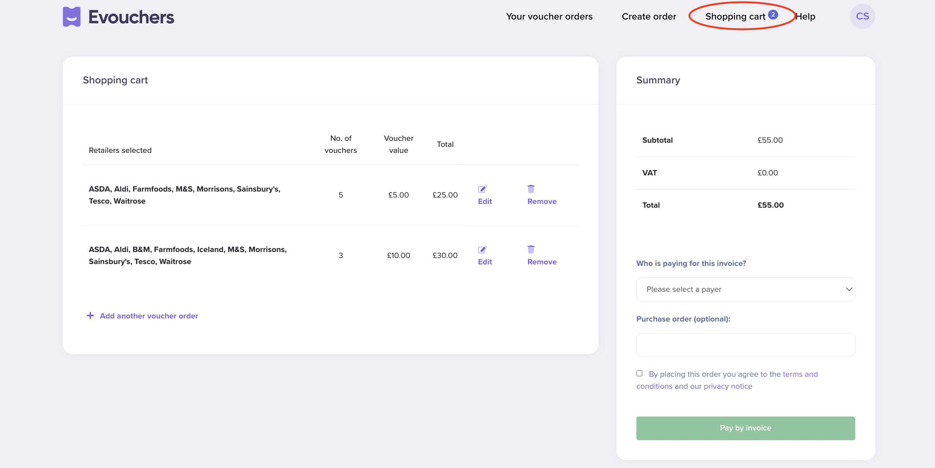
Task: Tick the terms and conditions agreement checkbox
Action: 639,373
